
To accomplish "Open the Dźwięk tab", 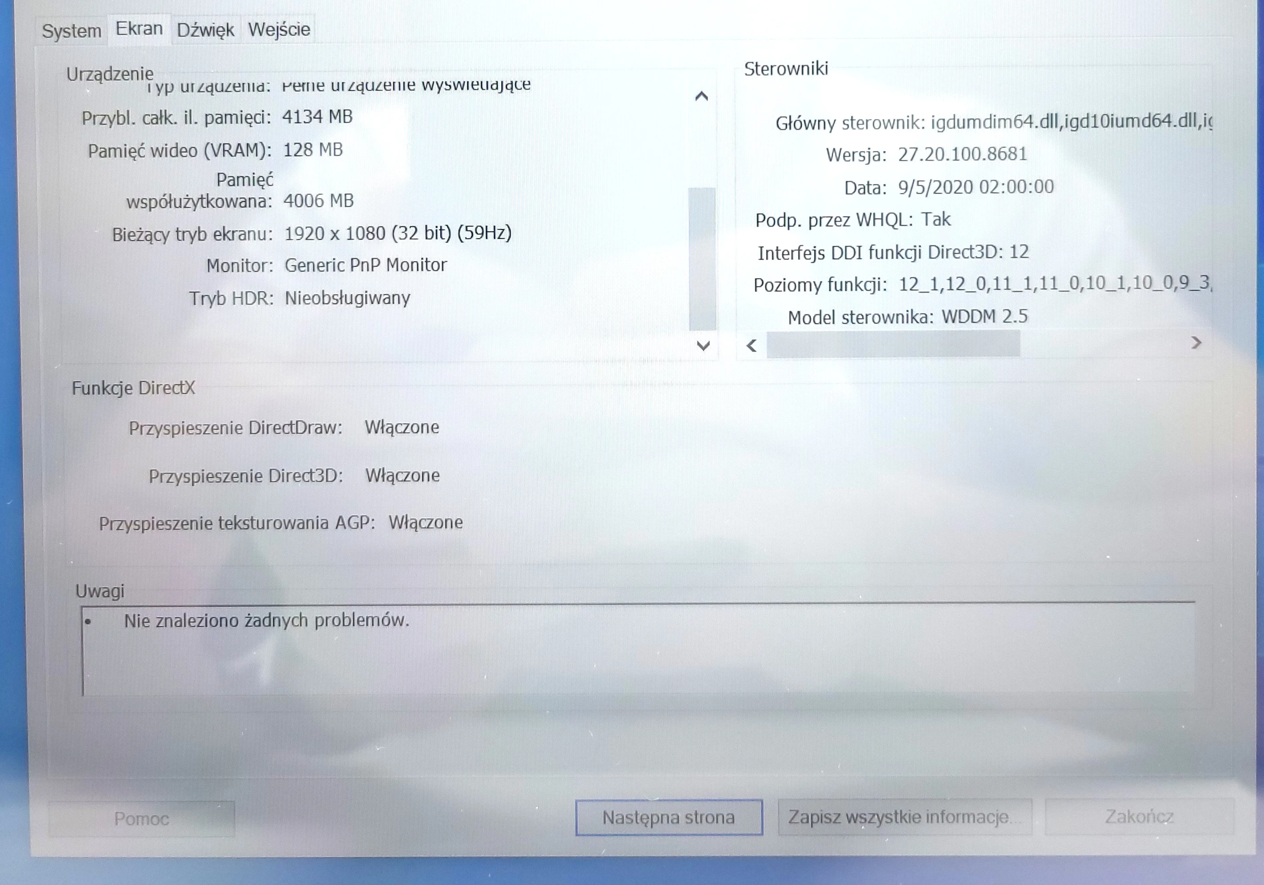I will (x=206, y=30).
